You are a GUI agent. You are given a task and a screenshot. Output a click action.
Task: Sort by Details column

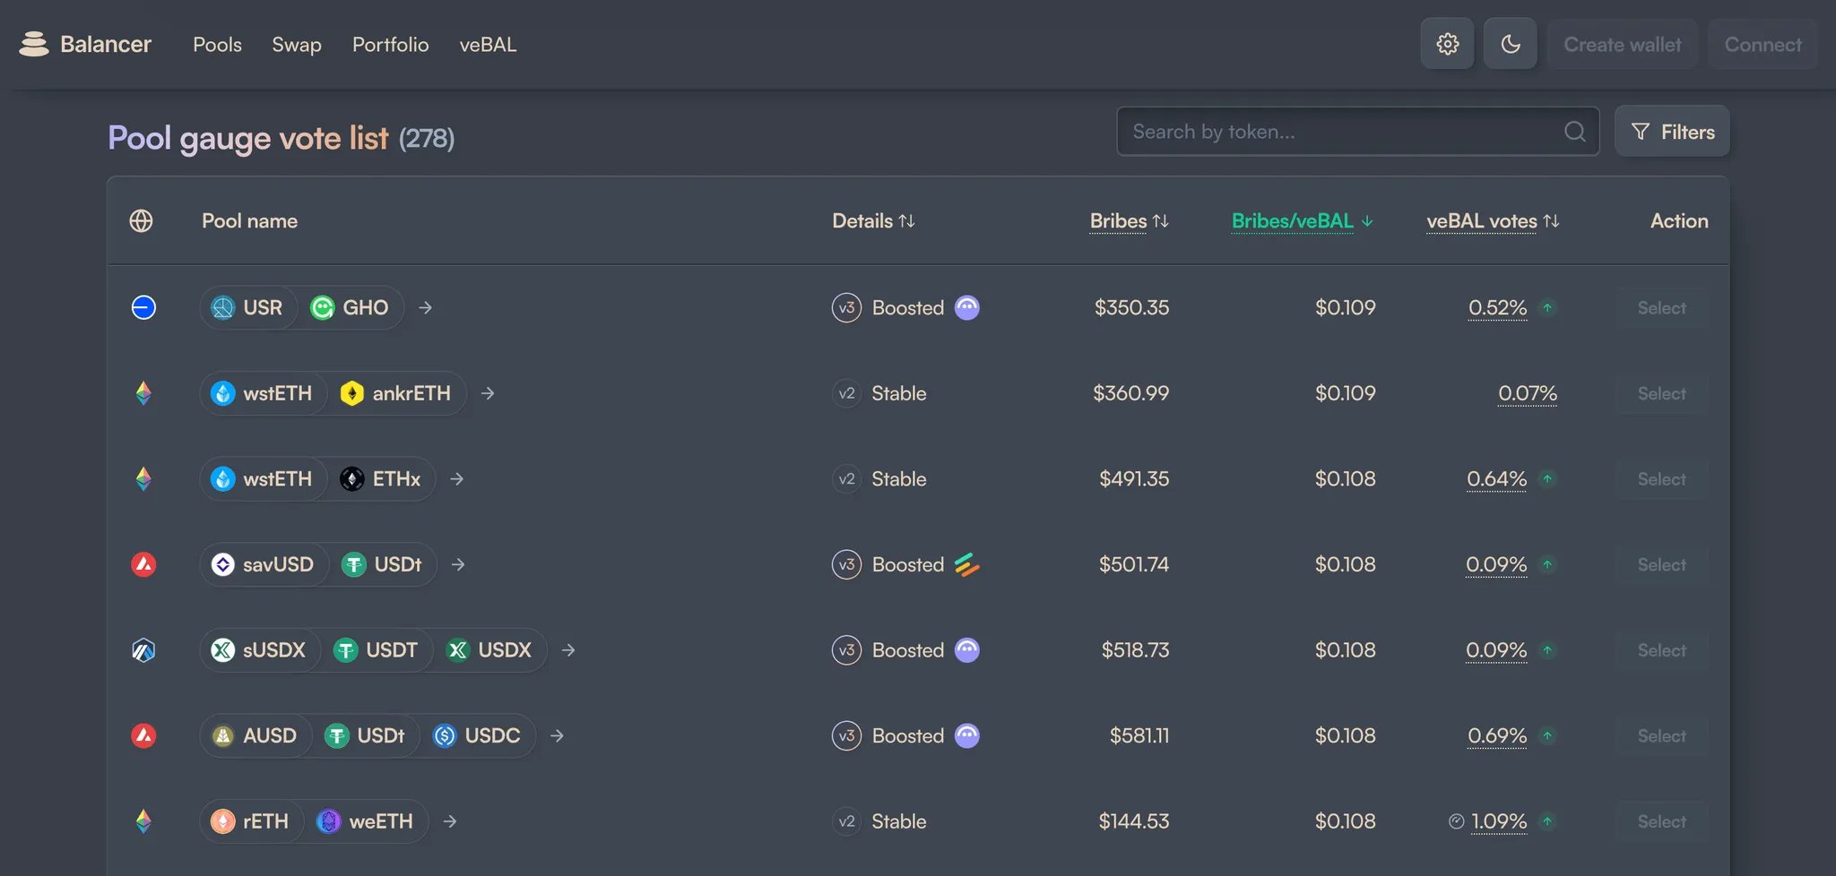click(x=873, y=220)
